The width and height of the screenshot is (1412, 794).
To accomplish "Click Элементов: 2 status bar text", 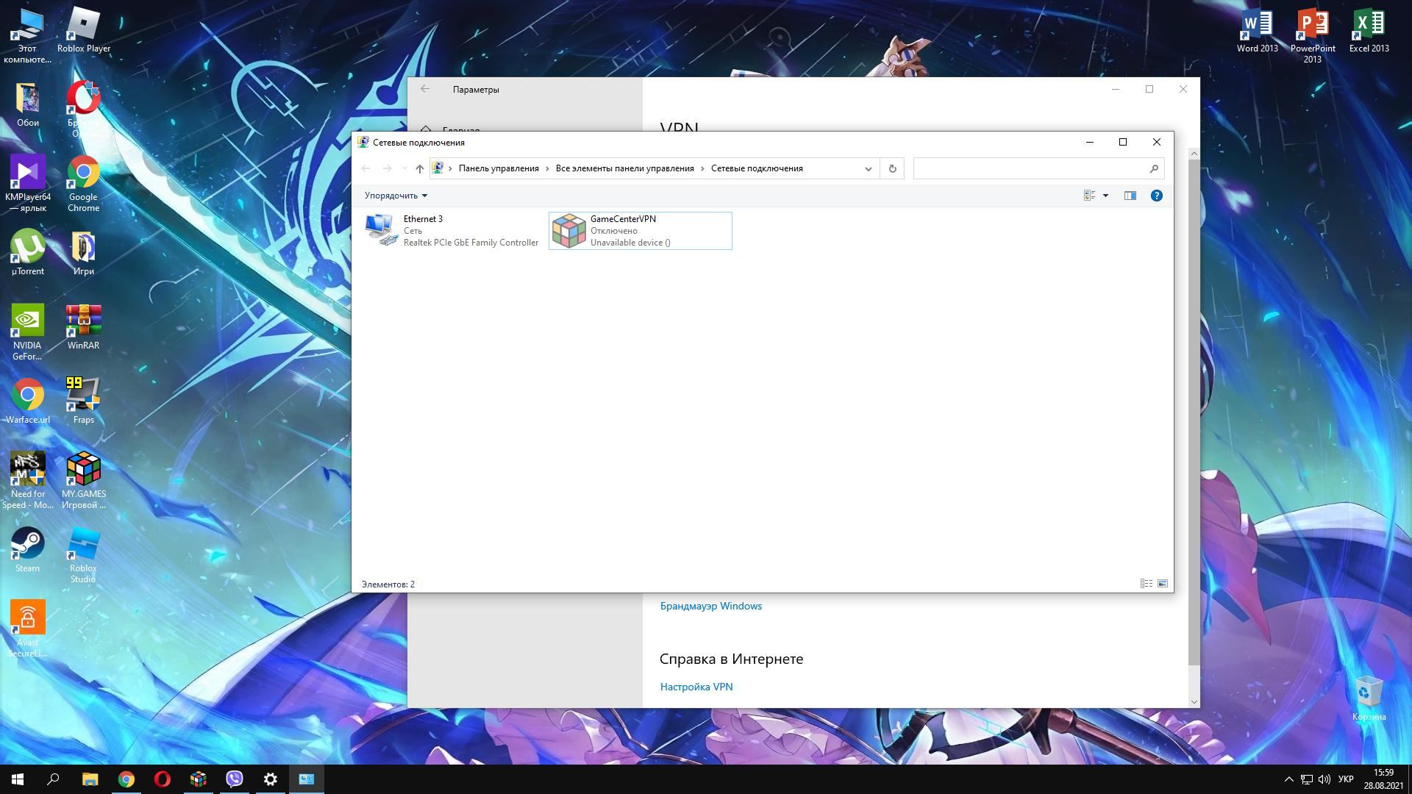I will click(x=388, y=584).
